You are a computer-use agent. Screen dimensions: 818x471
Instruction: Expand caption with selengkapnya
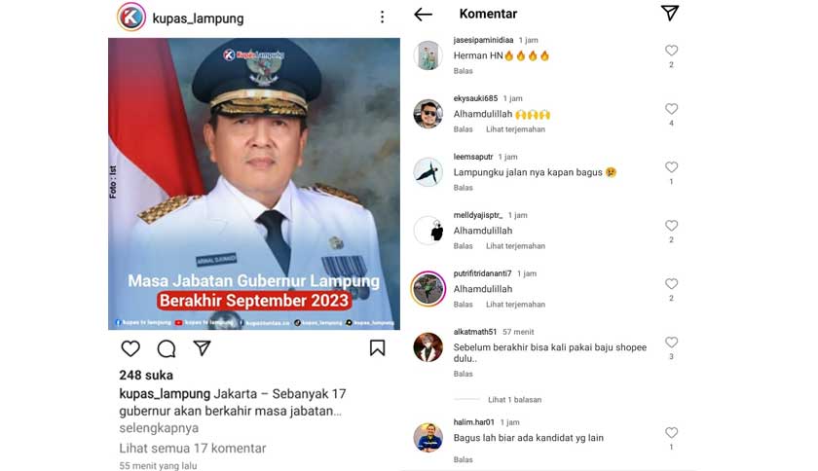159,428
